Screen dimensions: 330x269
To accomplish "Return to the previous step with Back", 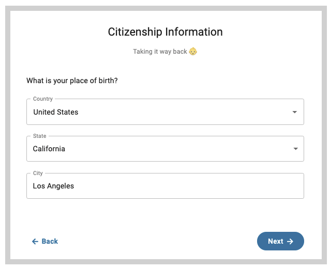I will coord(45,241).
